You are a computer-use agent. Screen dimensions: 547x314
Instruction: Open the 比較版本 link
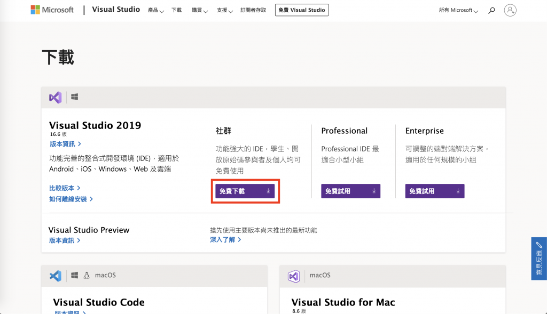[x=65, y=188]
